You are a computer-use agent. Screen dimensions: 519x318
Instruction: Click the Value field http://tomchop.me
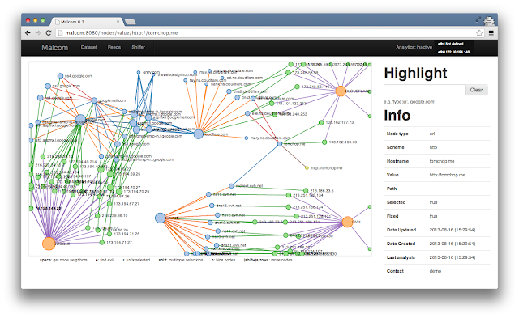pyautogui.click(x=447, y=175)
